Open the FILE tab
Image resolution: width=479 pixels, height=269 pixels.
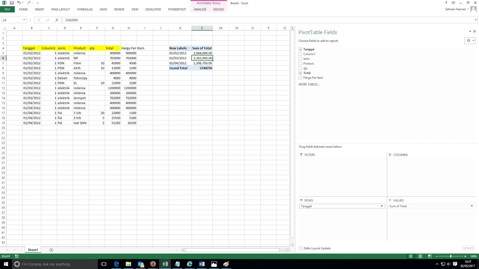point(7,9)
